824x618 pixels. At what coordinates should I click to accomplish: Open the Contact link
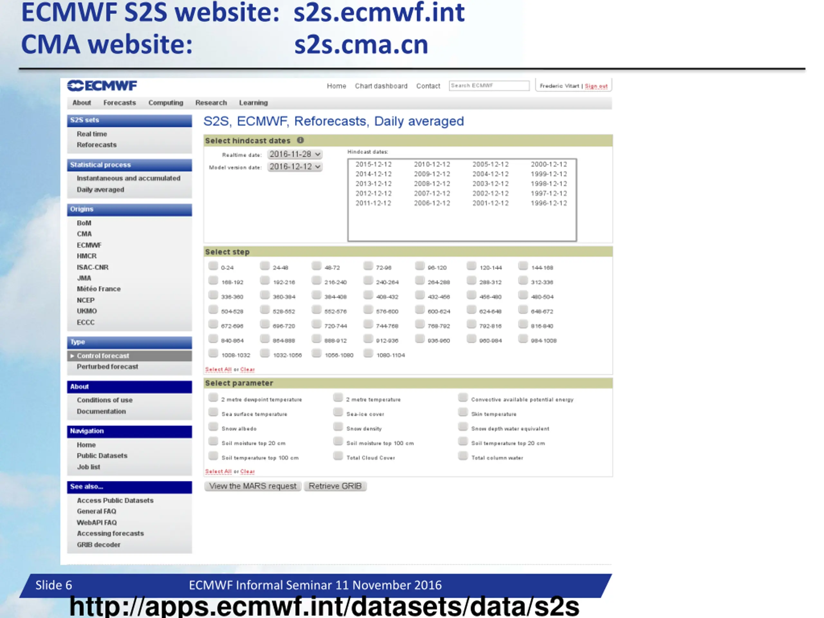tap(428, 86)
